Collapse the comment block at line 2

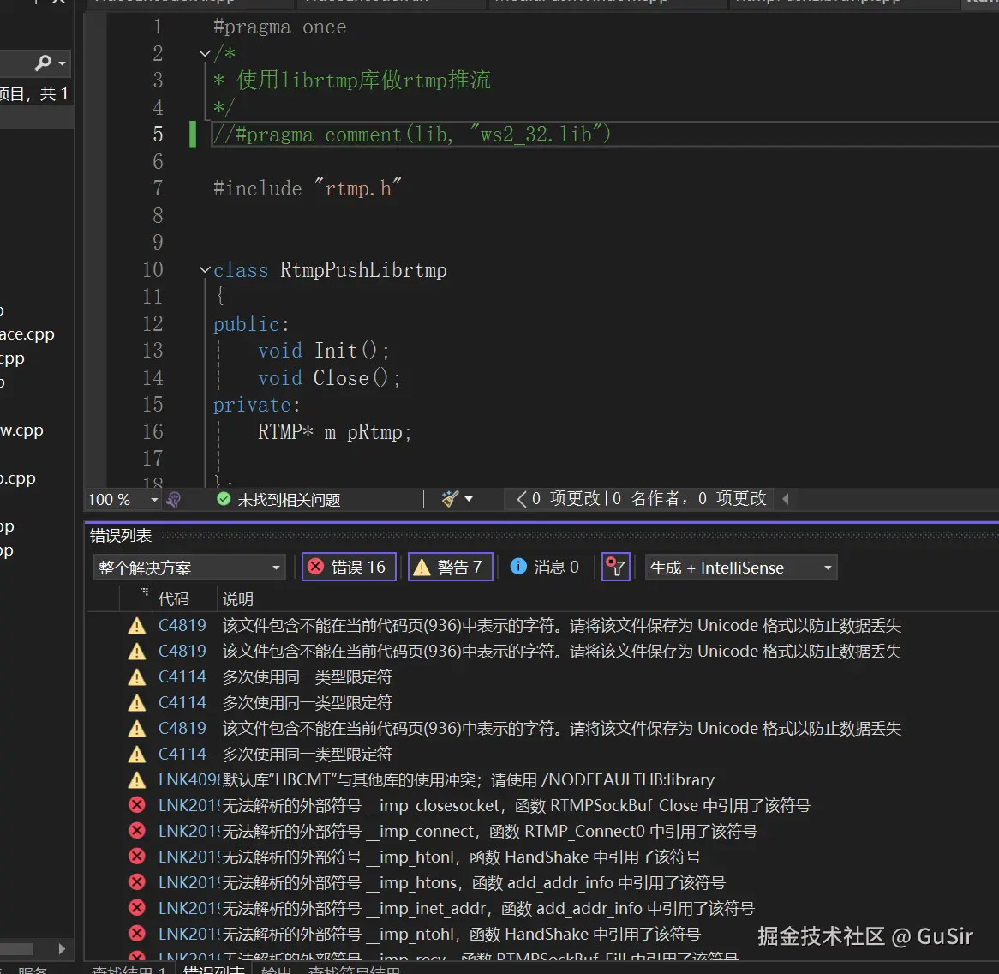click(205, 53)
